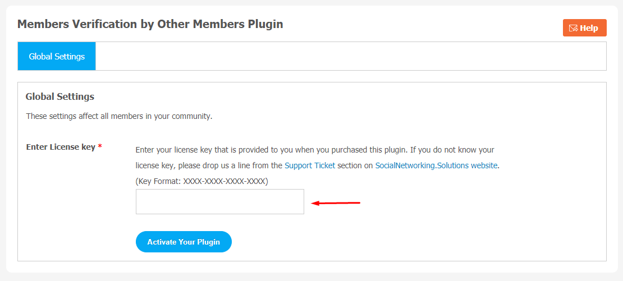The image size is (623, 281).
Task: Click the Members Verification plugin page title
Action: [x=150, y=24]
